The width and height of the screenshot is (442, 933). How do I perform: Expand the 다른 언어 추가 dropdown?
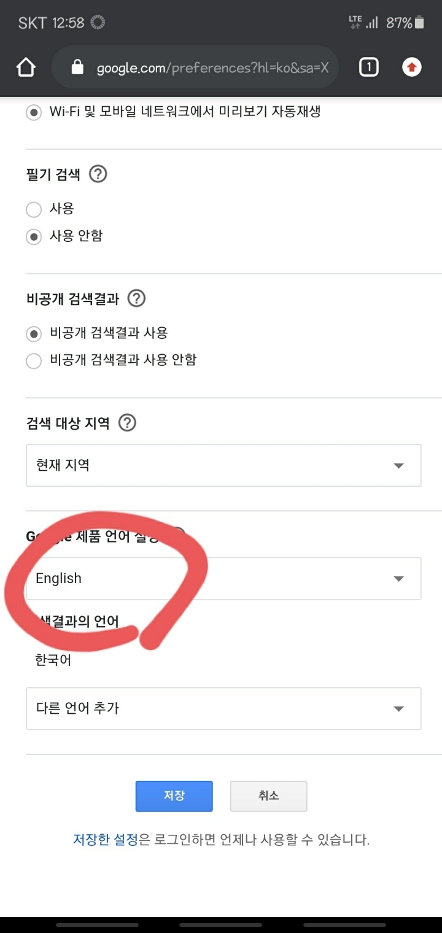coord(223,708)
